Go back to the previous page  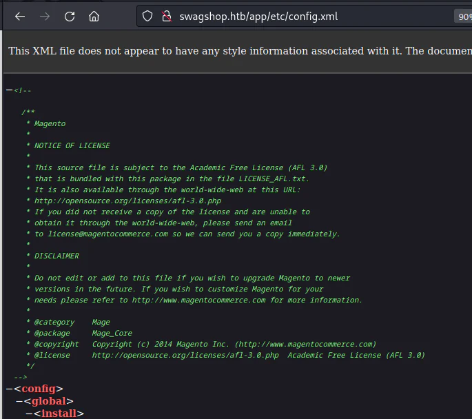click(20, 17)
